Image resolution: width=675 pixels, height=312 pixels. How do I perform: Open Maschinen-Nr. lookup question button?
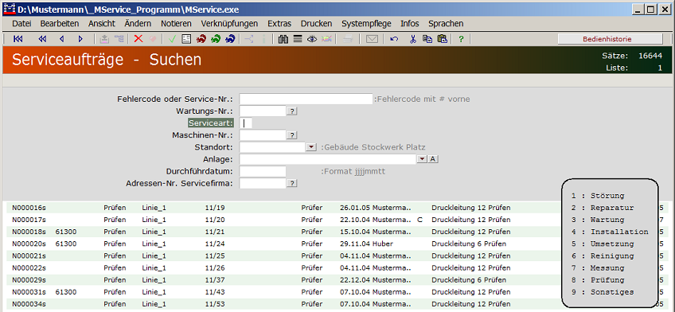[x=292, y=135]
